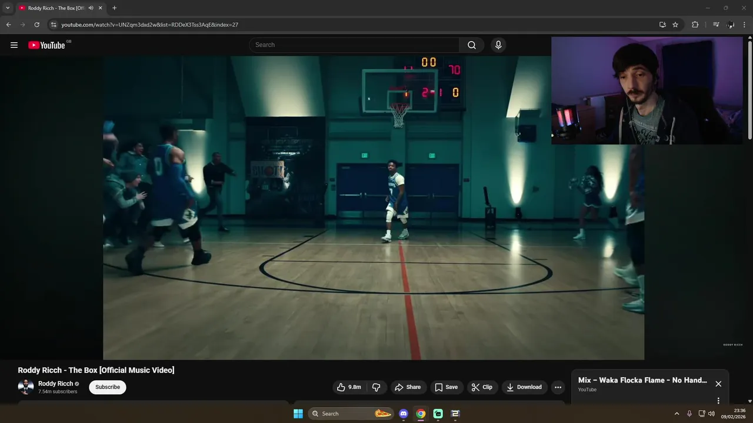Open a new browser tab
This screenshot has height=423, width=753.
[114, 8]
